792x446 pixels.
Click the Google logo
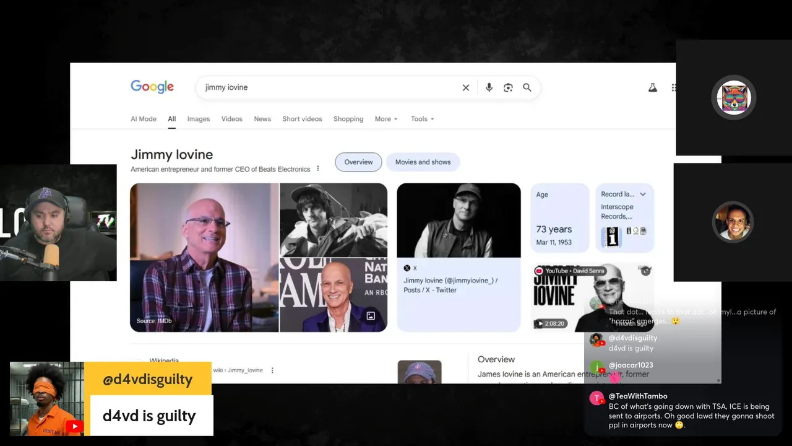tap(152, 87)
